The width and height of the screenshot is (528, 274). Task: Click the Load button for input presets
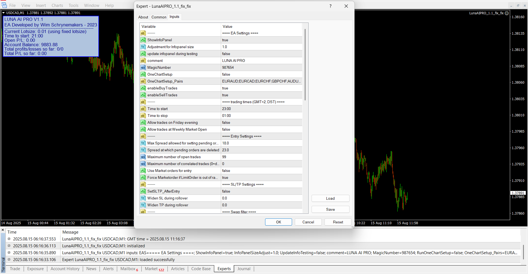tap(330, 198)
